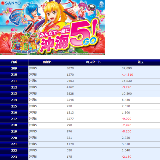Screen dimensions: 160x160
Task: Click ball difference value 37,890
Action: [x=127, y=68]
